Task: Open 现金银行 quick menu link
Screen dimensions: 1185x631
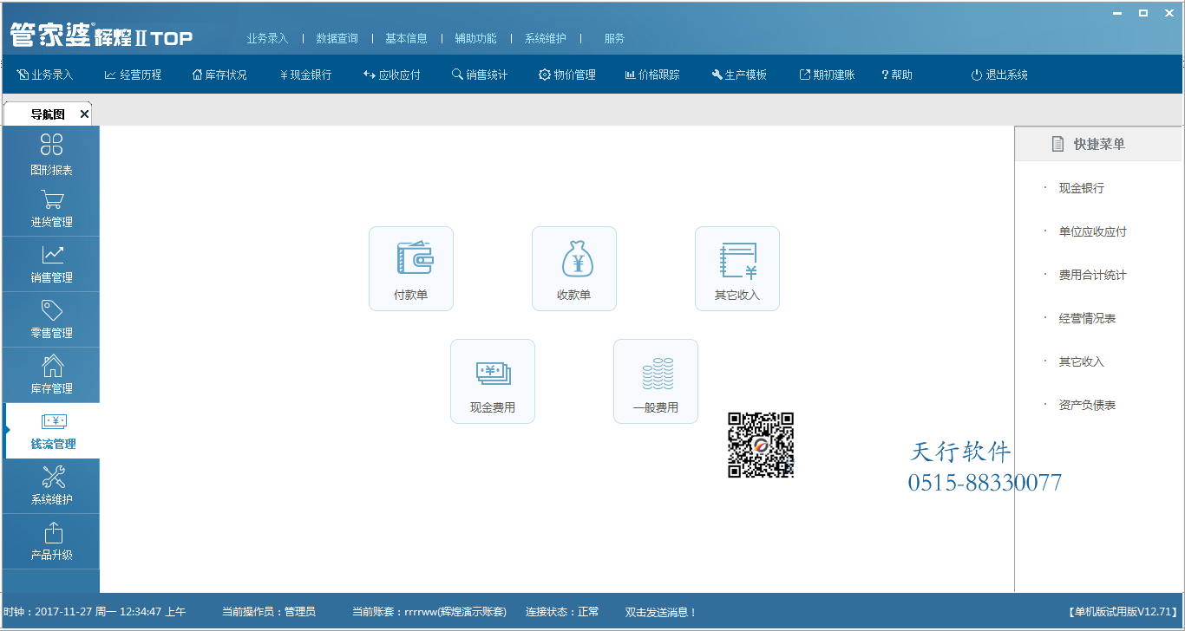Action: pyautogui.click(x=1081, y=188)
